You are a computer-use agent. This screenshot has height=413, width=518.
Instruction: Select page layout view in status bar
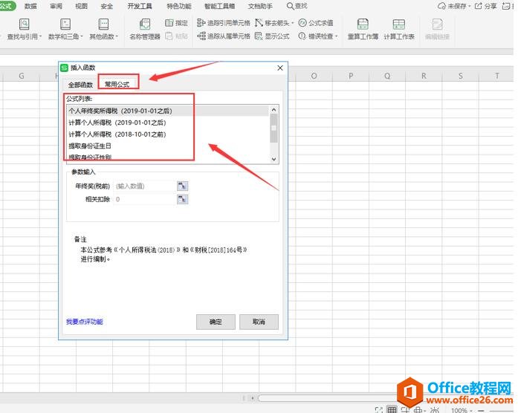[x=405, y=410]
